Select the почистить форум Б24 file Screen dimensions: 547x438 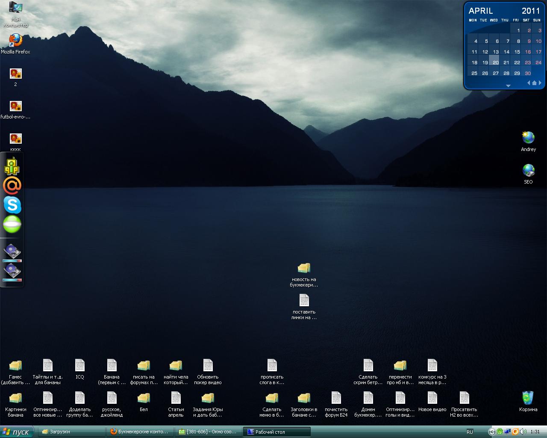(336, 398)
